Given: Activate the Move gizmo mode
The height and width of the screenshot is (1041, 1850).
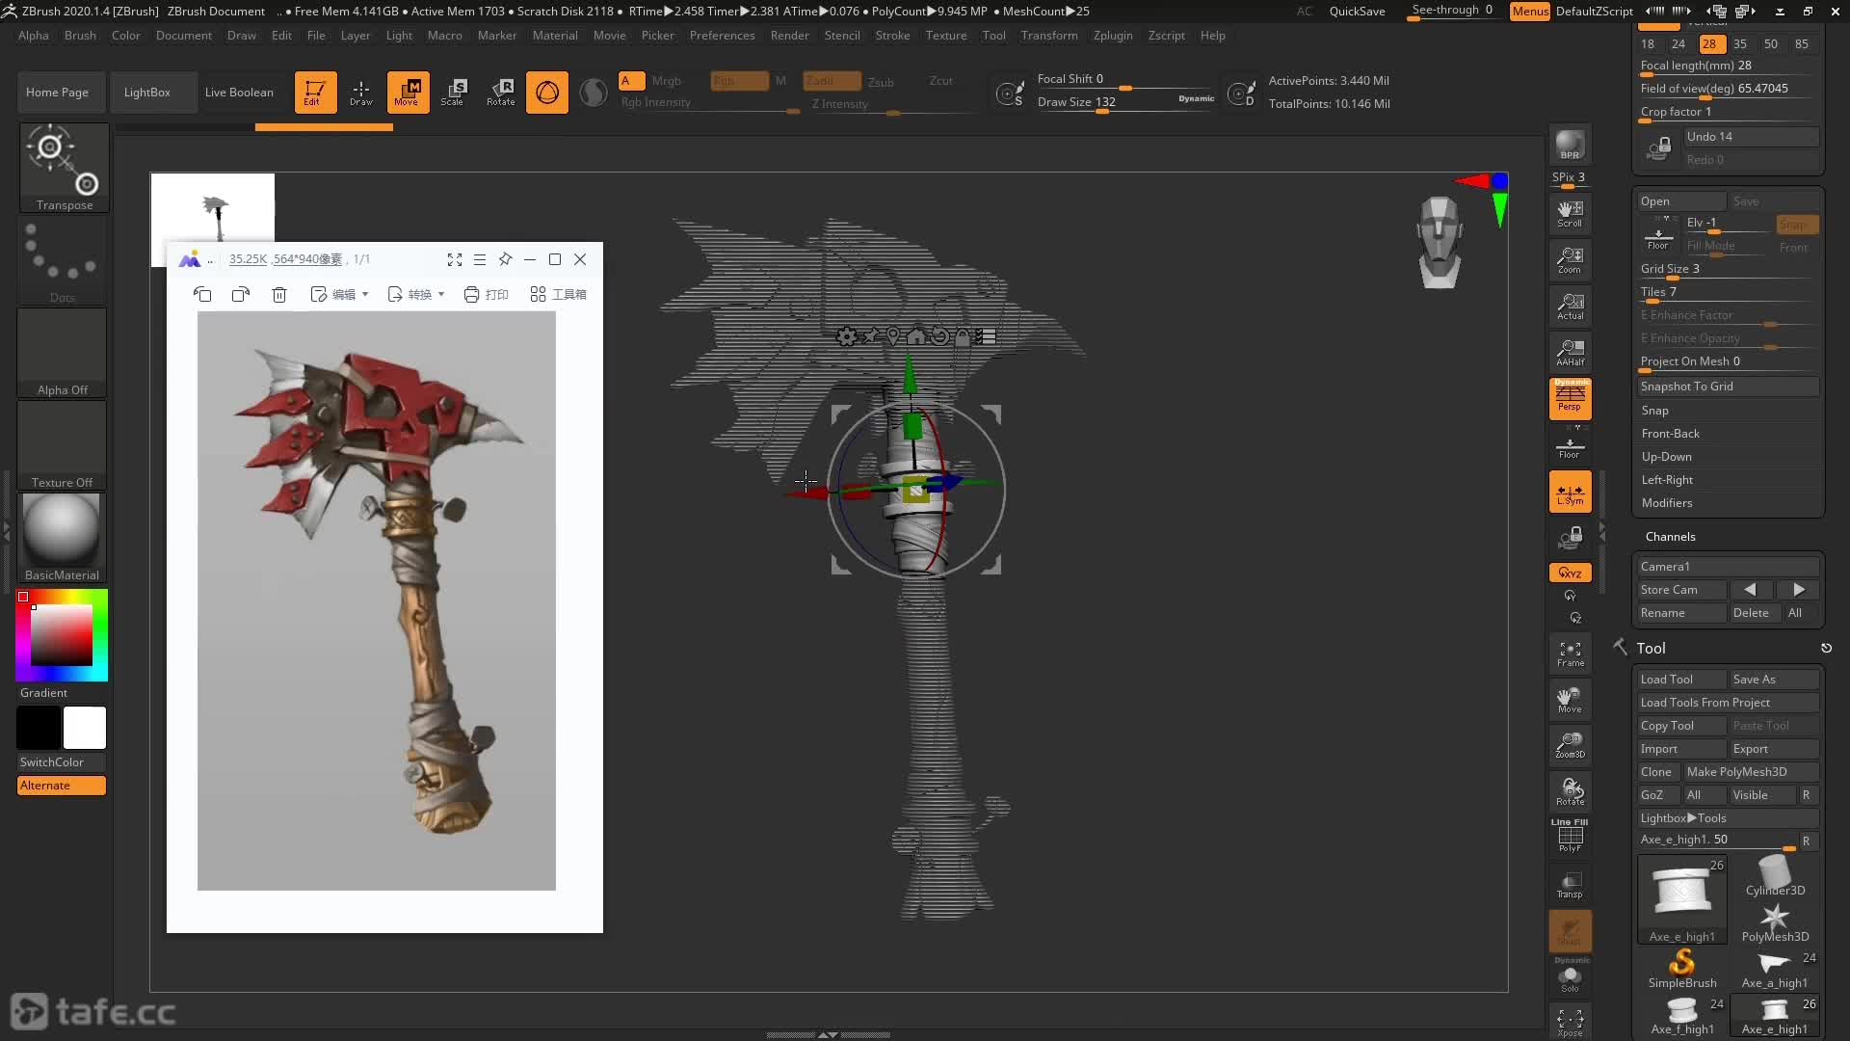Looking at the screenshot, I should 408,93.
